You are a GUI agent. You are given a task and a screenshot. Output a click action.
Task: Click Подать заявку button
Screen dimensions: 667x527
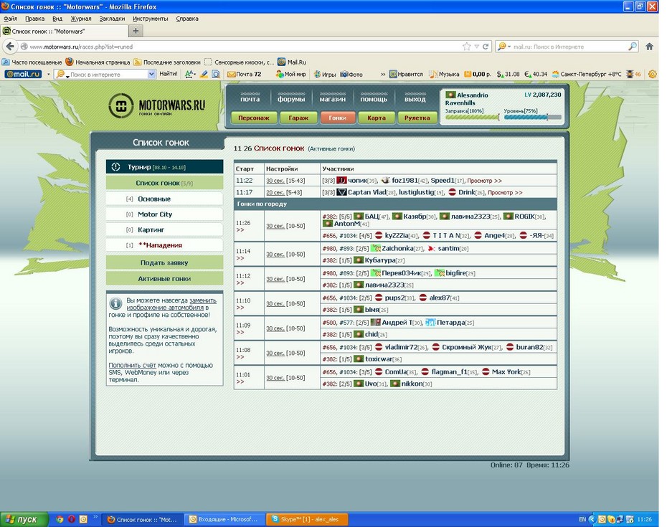pyautogui.click(x=164, y=263)
